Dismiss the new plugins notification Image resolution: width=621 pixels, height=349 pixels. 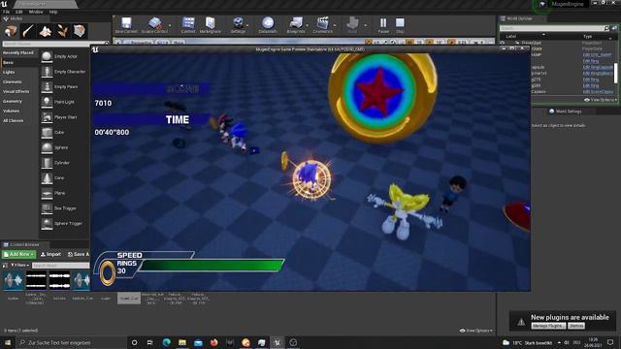click(576, 326)
